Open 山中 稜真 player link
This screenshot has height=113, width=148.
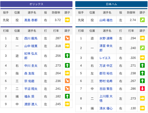tap(31, 46)
